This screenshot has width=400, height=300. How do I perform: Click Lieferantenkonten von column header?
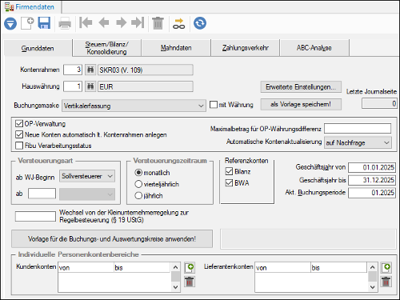282,267
